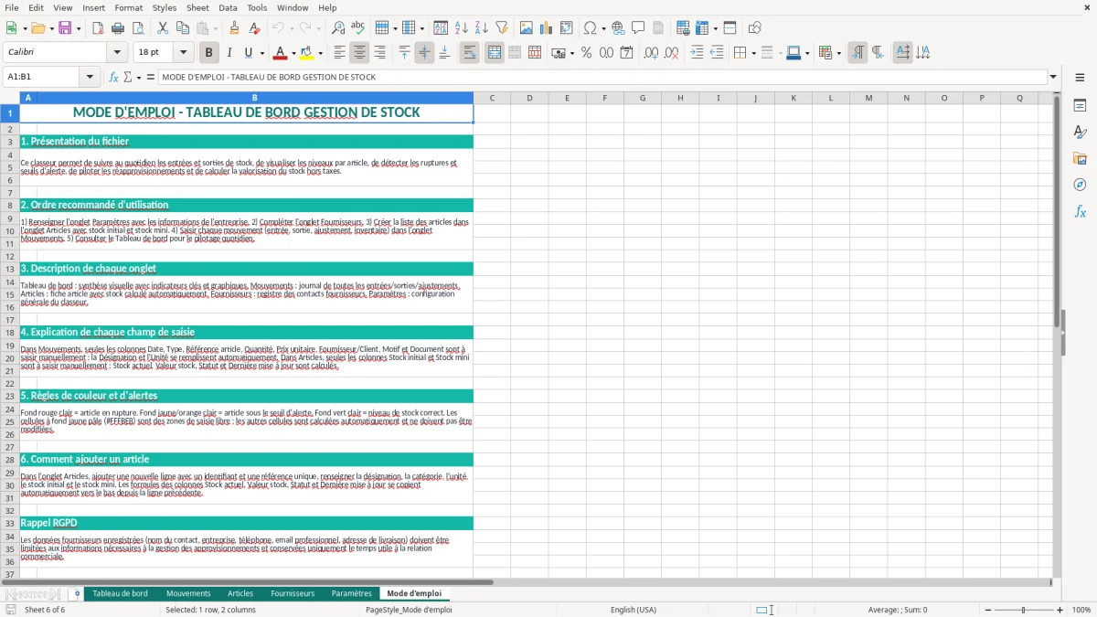Viewport: 1097px width, 617px height.
Task: Run the Spelling check icon
Action: [x=357, y=28]
